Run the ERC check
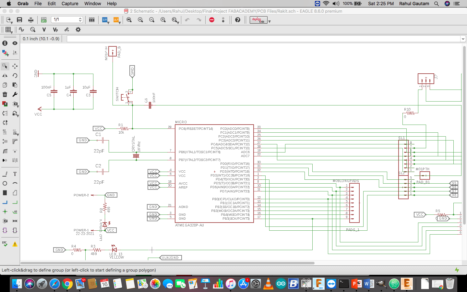This screenshot has width=467, height=292. click(x=5, y=244)
